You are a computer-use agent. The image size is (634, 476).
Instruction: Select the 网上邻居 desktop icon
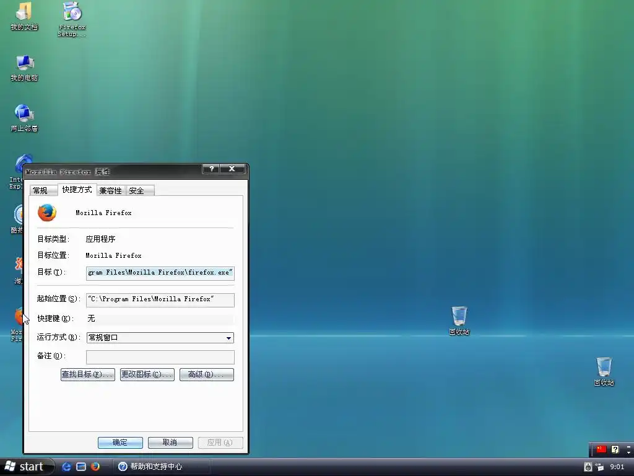pos(24,118)
